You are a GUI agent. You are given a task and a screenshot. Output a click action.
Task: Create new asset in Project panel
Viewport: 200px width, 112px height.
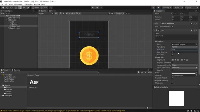(2, 72)
